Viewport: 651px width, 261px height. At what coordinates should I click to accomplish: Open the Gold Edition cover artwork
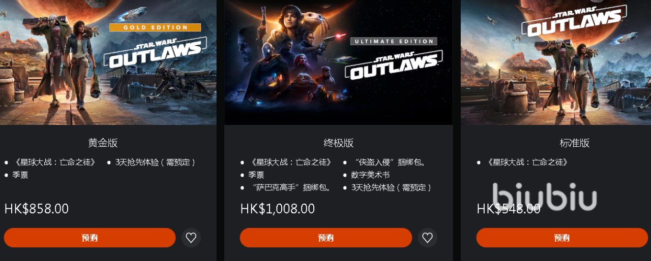(108, 62)
